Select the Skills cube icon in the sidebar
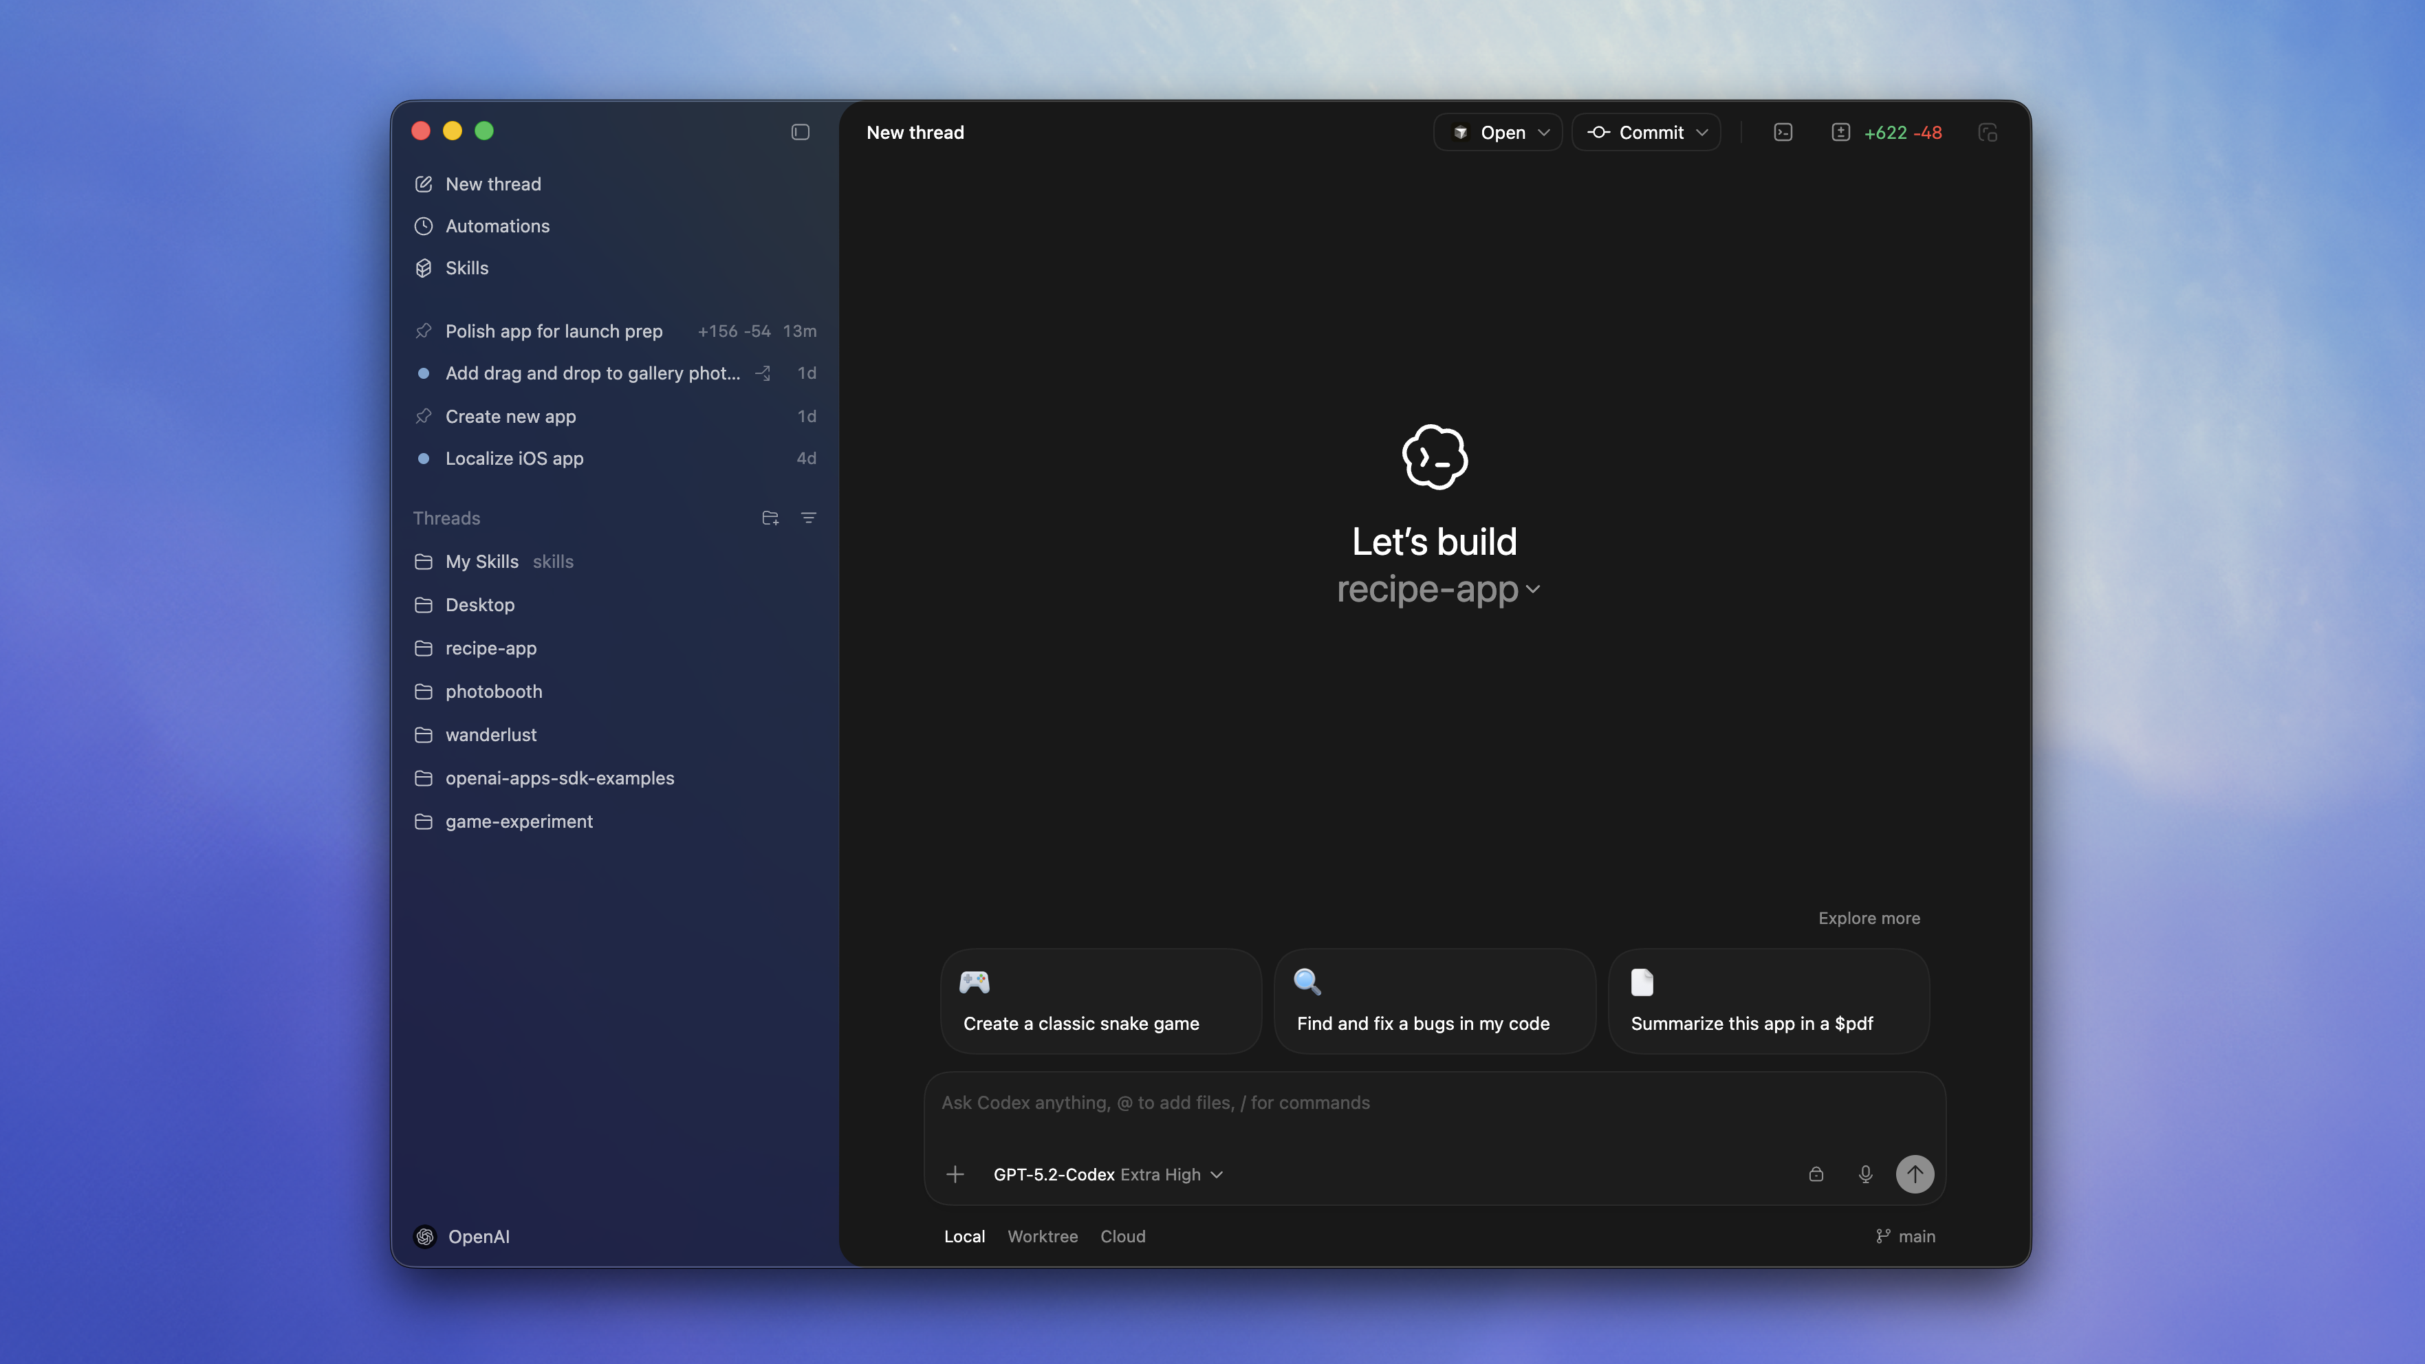The height and width of the screenshot is (1364, 2425). (x=424, y=268)
